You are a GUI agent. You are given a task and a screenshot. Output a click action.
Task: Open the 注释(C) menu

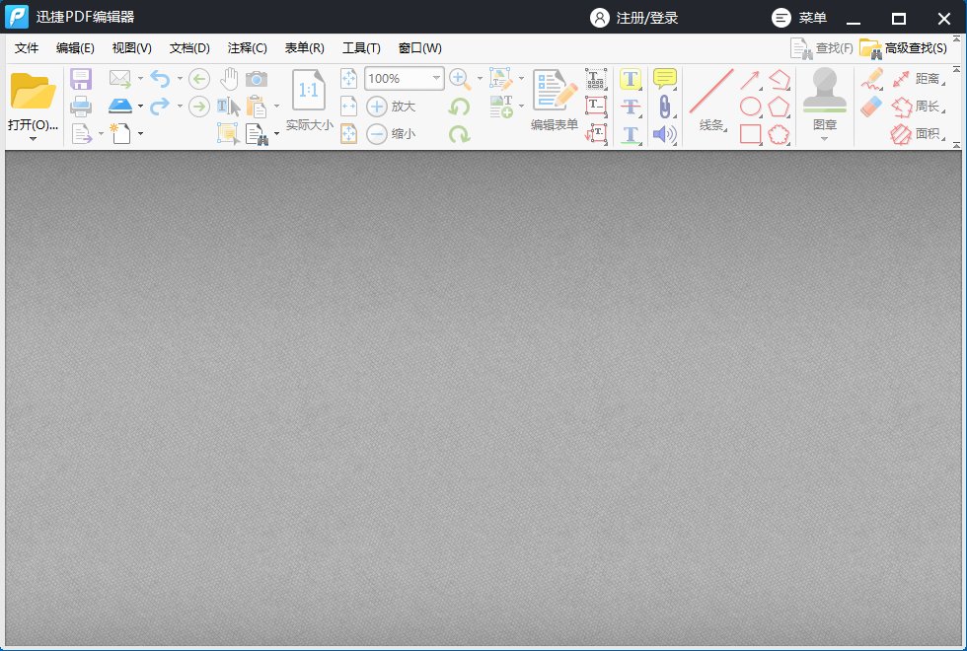tap(246, 47)
